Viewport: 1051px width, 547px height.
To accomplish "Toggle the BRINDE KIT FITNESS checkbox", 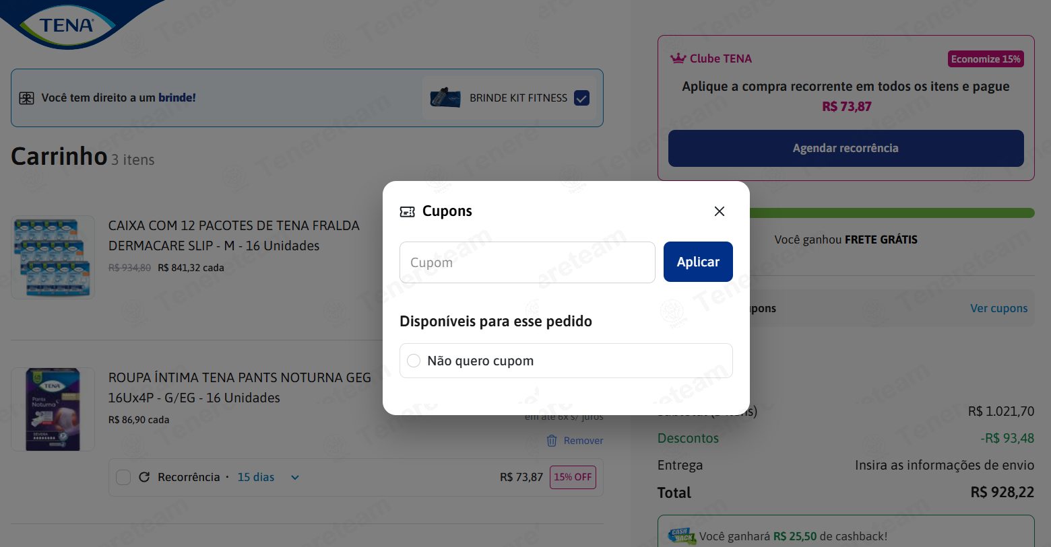I will click(581, 98).
